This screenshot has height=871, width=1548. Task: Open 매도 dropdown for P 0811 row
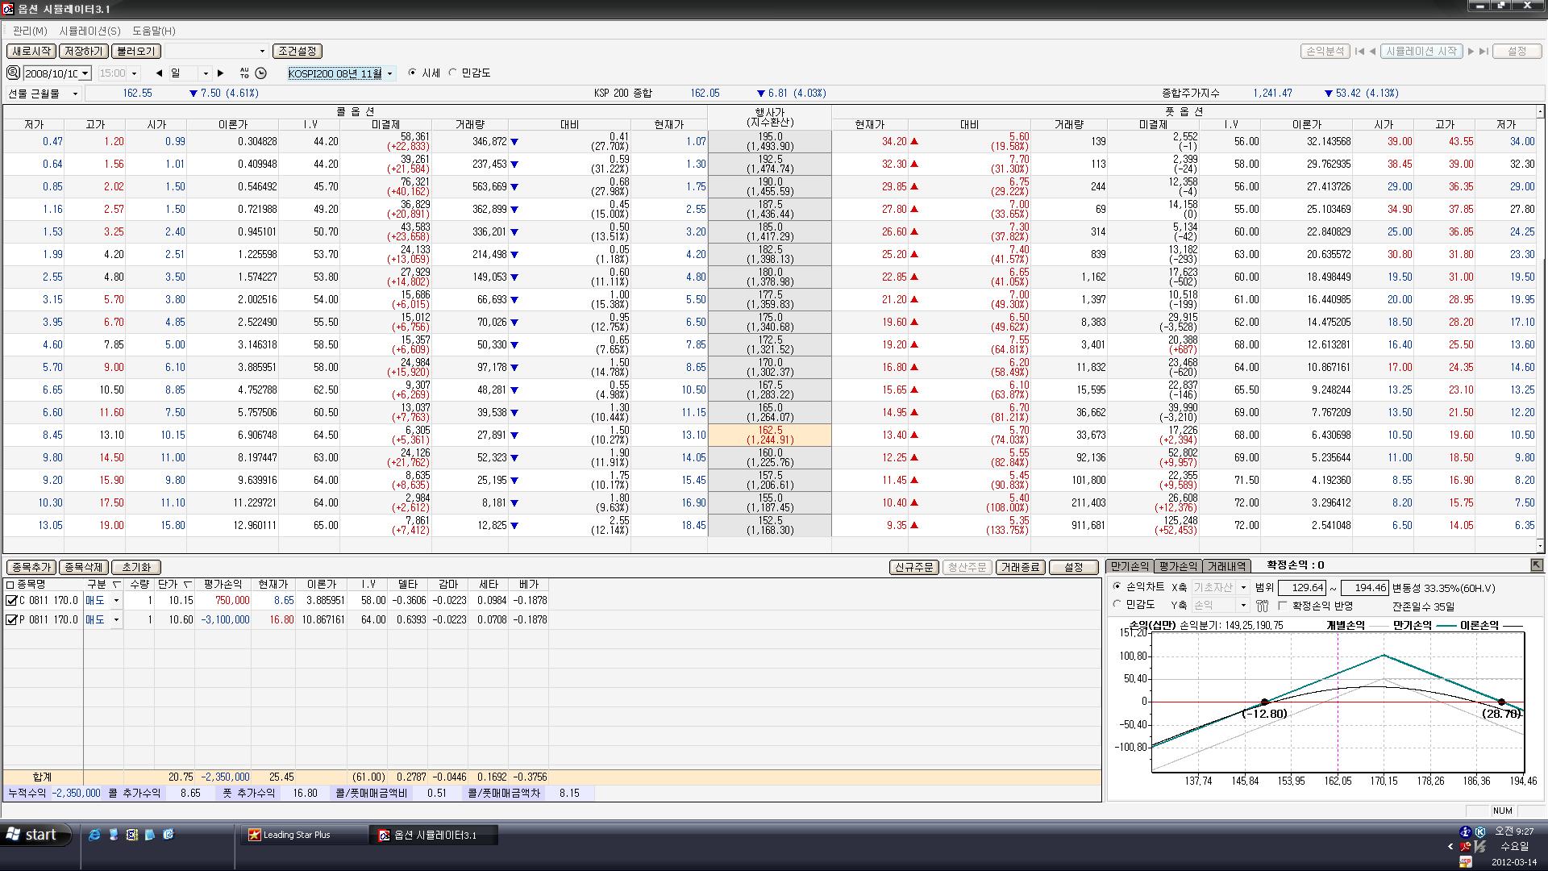click(116, 620)
